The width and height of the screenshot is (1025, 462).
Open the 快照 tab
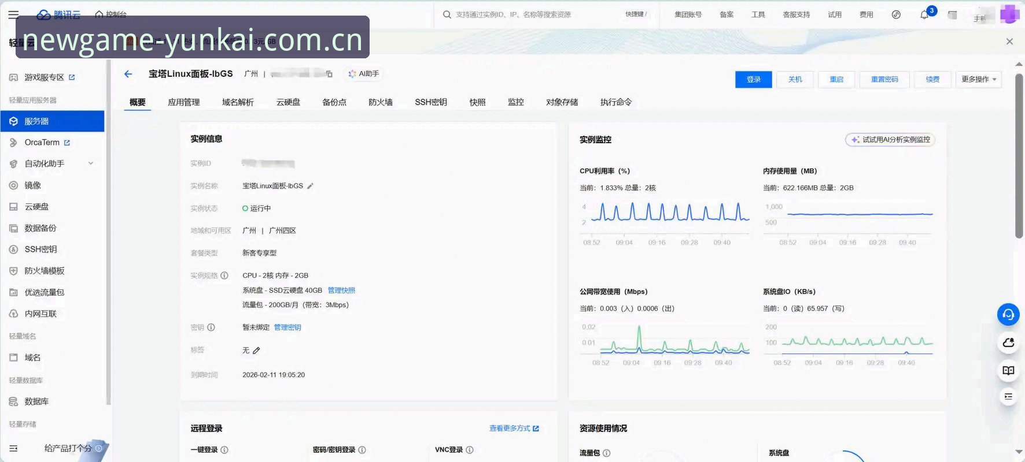477,102
